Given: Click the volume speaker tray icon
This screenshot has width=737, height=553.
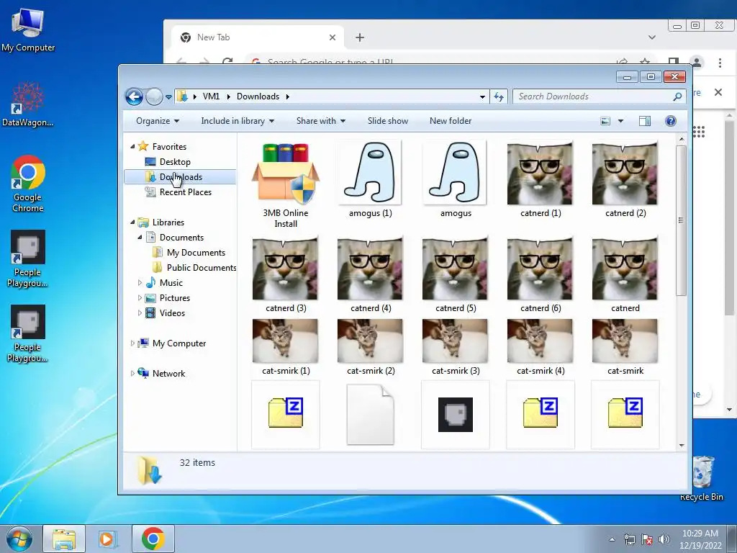Looking at the screenshot, I should point(664,539).
